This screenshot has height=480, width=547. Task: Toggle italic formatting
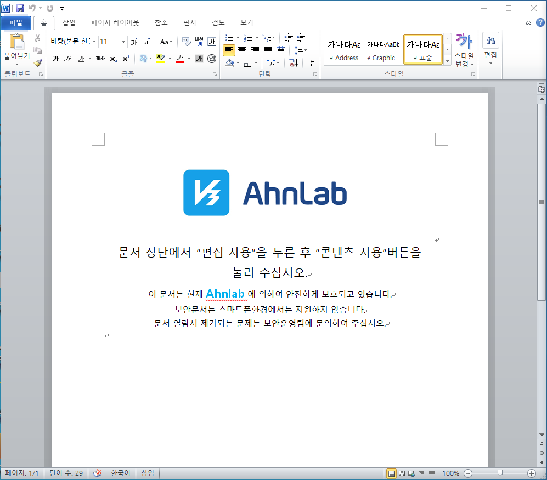(x=67, y=59)
